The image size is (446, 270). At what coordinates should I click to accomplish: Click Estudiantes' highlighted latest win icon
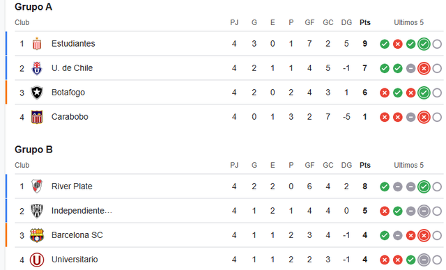tap(424, 44)
